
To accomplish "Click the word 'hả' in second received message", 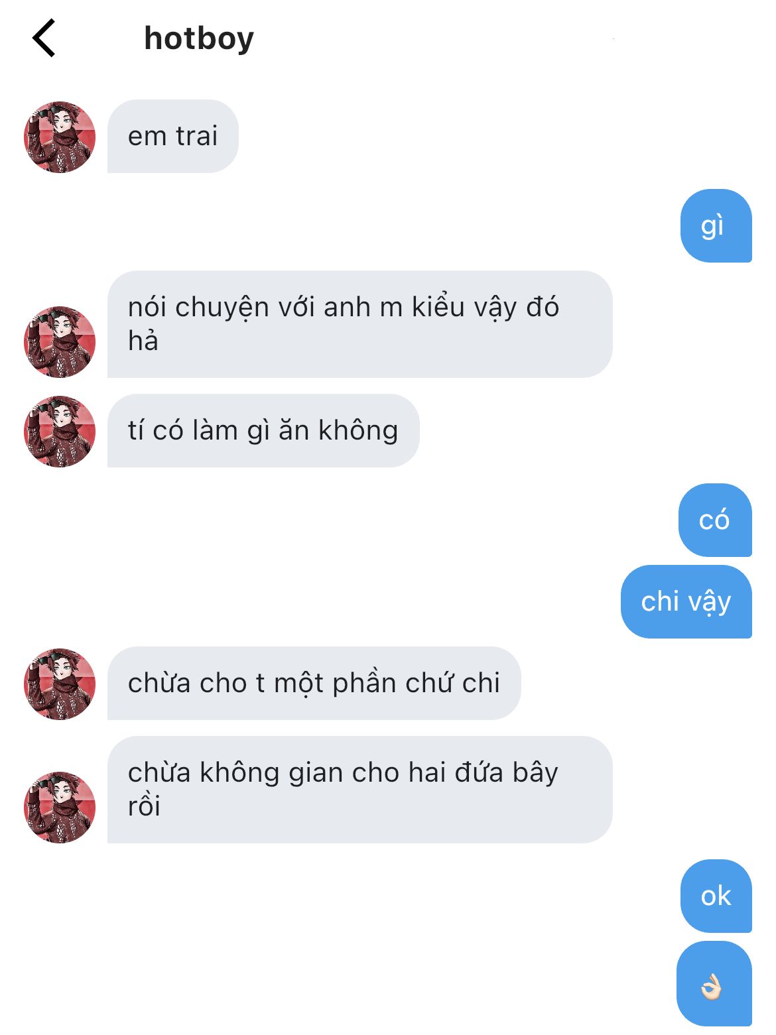I will tap(143, 341).
